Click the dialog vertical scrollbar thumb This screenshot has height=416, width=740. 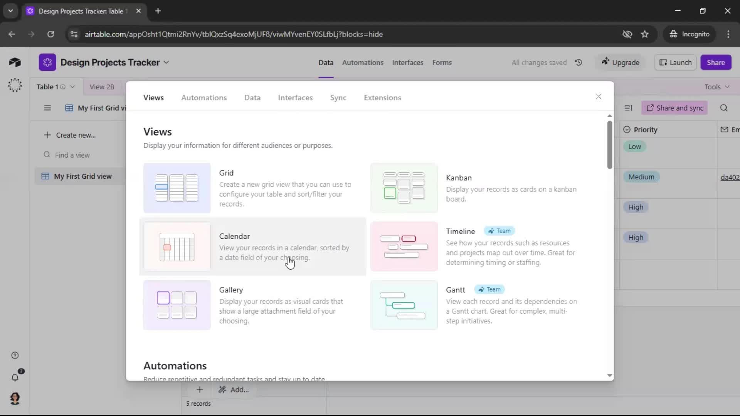coord(609,145)
